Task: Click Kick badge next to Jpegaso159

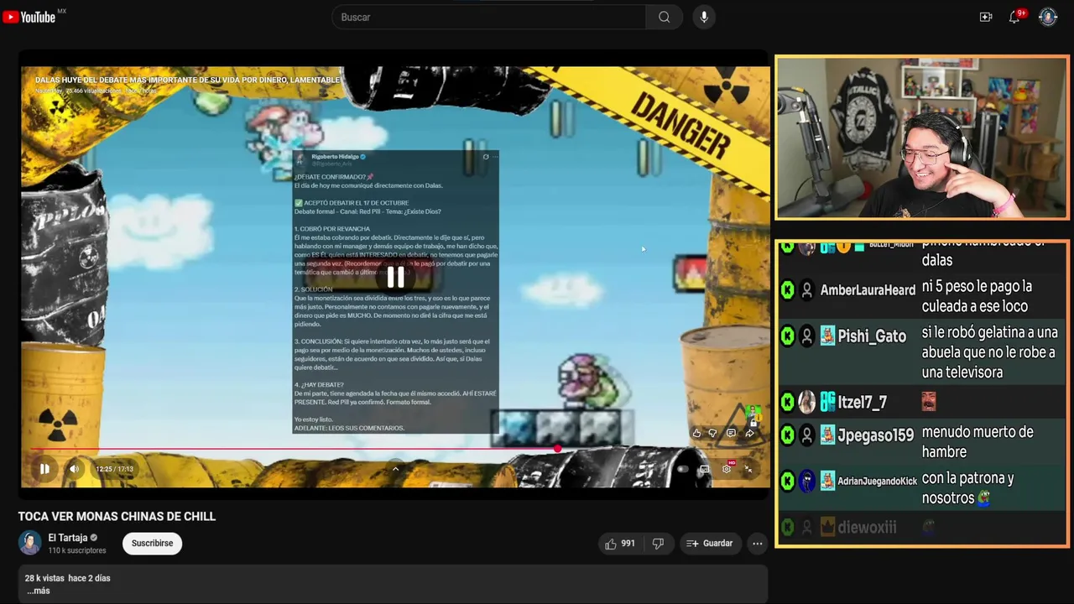Action: click(787, 435)
